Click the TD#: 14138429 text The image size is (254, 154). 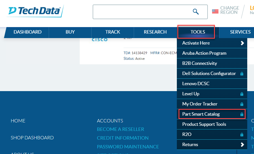pyautogui.click(x=135, y=53)
